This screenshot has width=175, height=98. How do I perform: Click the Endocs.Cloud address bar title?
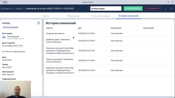87,2
